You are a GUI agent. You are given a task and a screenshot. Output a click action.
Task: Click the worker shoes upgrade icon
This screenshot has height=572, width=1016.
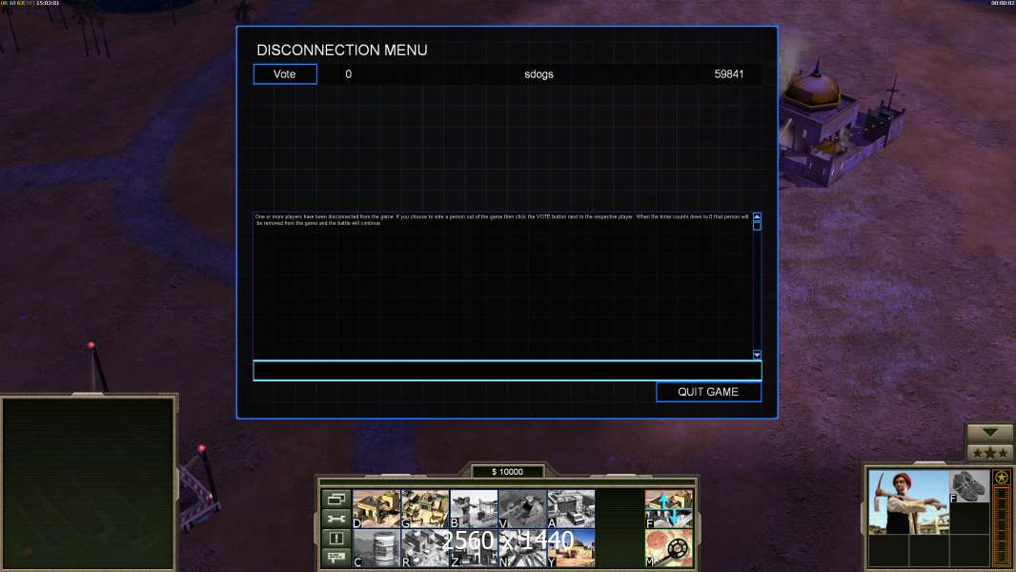pyautogui.click(x=969, y=486)
